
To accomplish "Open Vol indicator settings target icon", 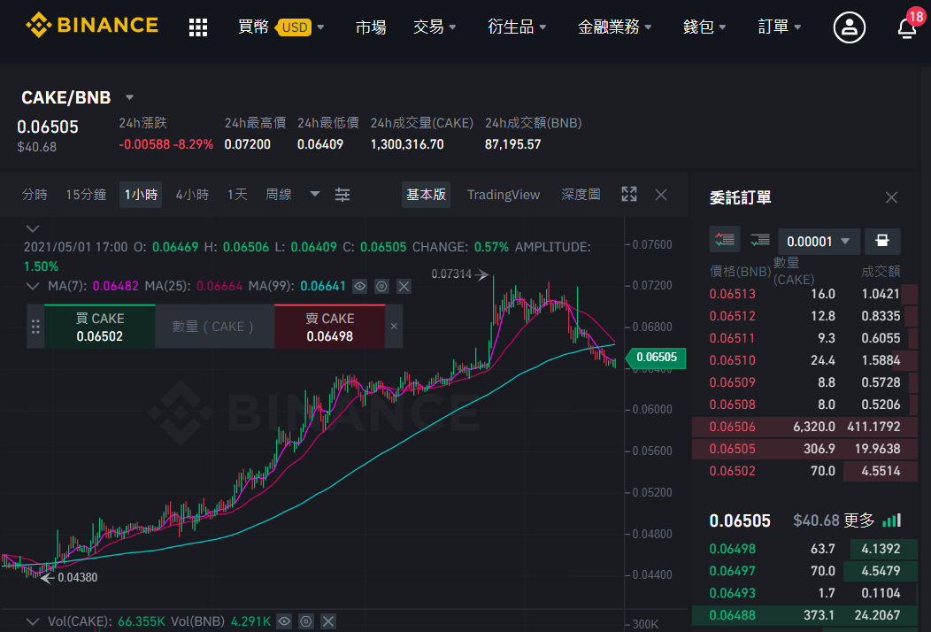I will click(306, 621).
